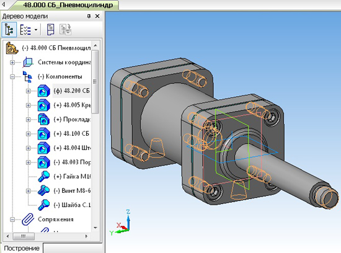
Task: Click the blue horizontal plane outline
Action: coord(232,149)
